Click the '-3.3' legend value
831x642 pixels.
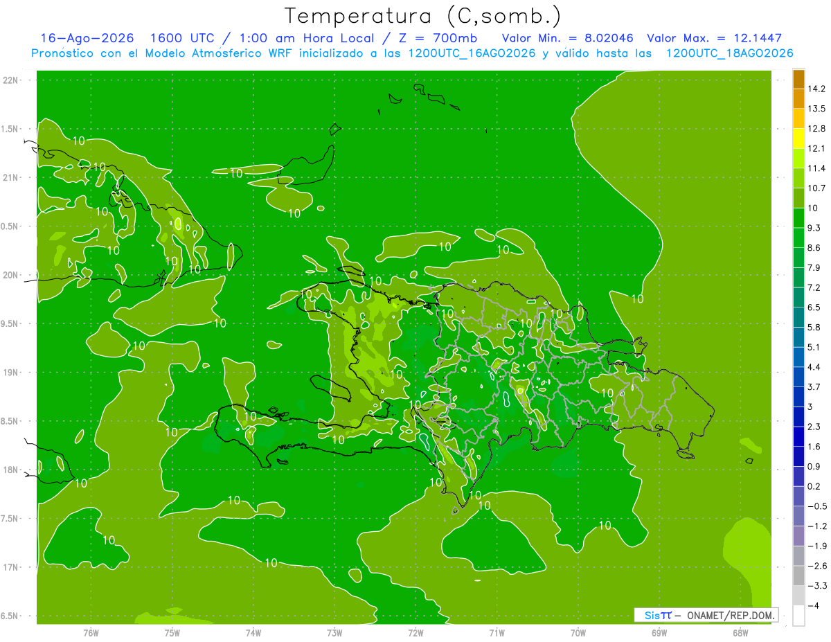click(817, 586)
